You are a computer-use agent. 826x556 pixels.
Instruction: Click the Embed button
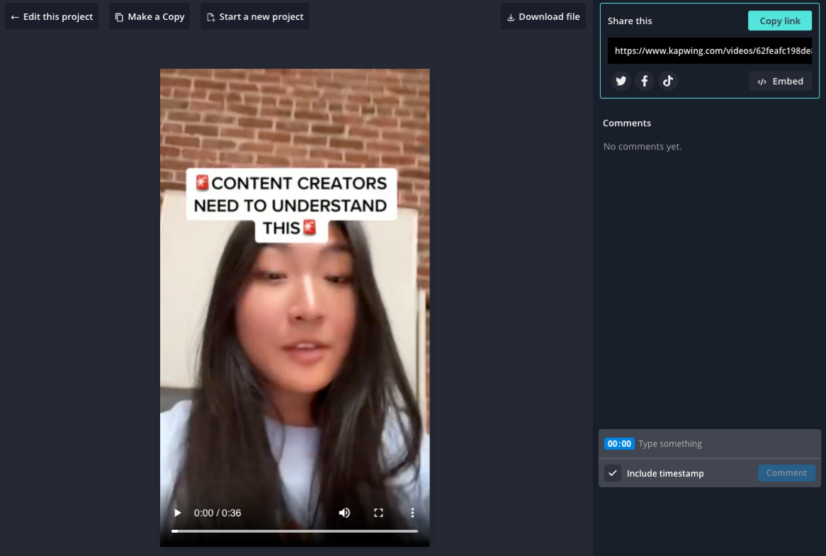coord(780,81)
